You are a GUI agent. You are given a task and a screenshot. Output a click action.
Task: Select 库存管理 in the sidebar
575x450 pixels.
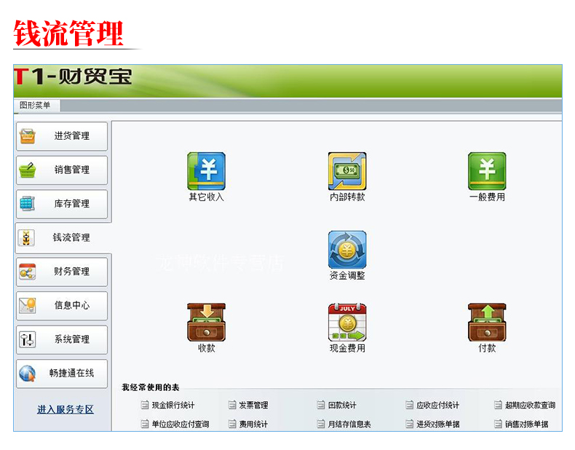(x=62, y=204)
